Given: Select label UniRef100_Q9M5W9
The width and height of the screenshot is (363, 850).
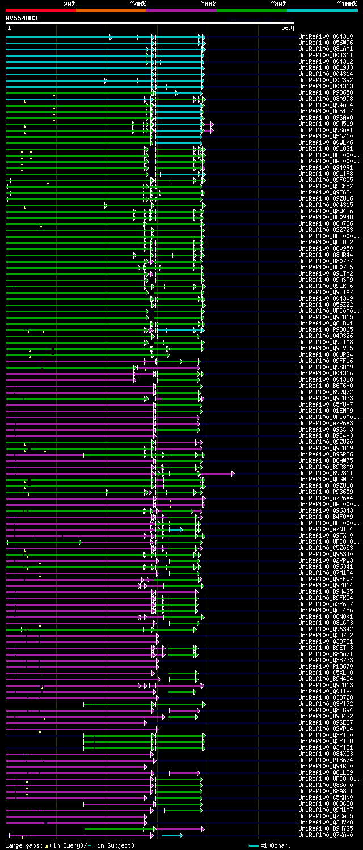Looking at the screenshot, I should tap(326, 124).
